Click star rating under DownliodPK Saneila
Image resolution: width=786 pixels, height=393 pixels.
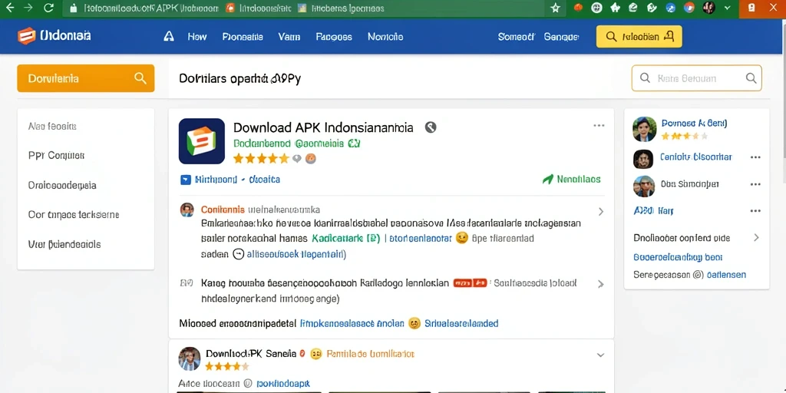point(227,366)
